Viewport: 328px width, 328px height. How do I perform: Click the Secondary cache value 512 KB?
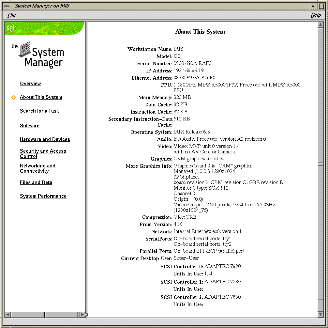(182, 119)
